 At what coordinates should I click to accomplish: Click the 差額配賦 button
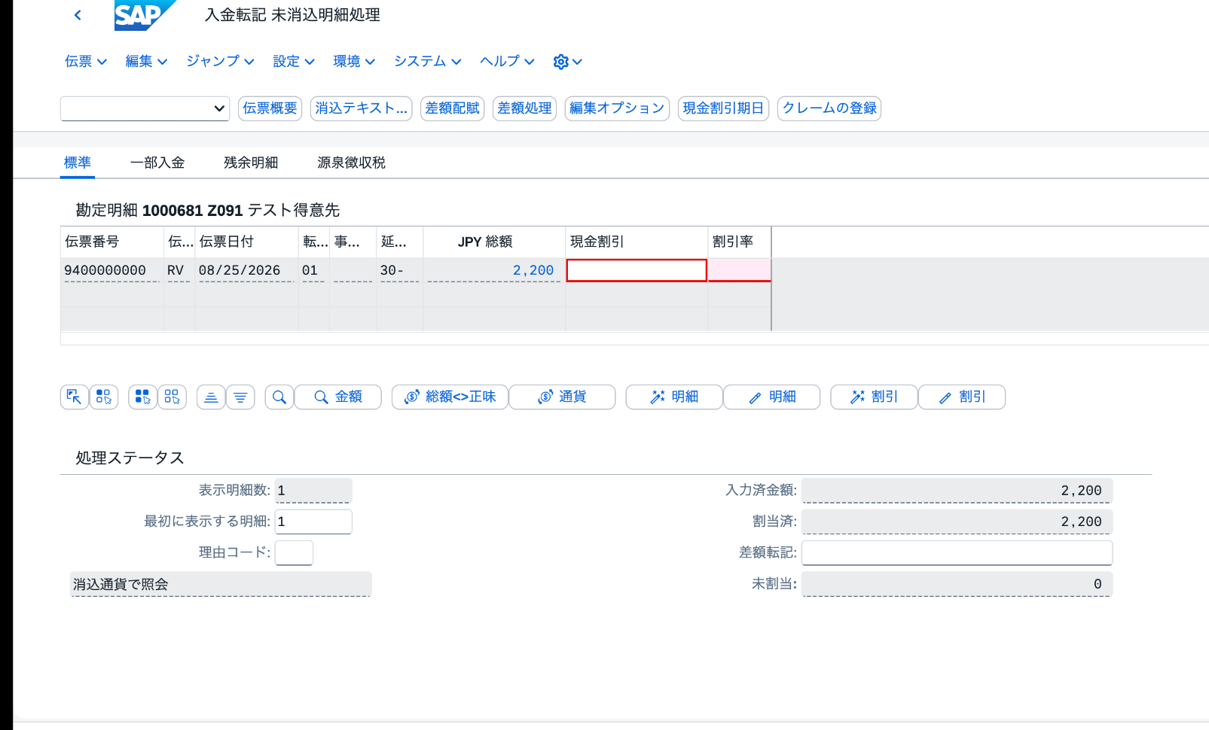click(x=452, y=108)
